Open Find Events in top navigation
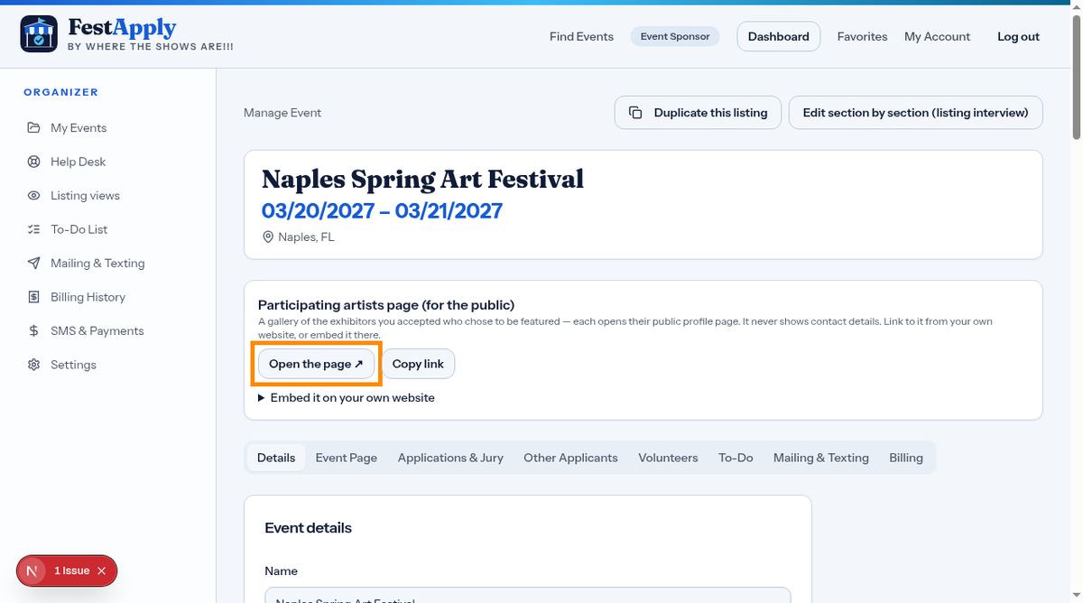The image size is (1083, 603). (581, 36)
